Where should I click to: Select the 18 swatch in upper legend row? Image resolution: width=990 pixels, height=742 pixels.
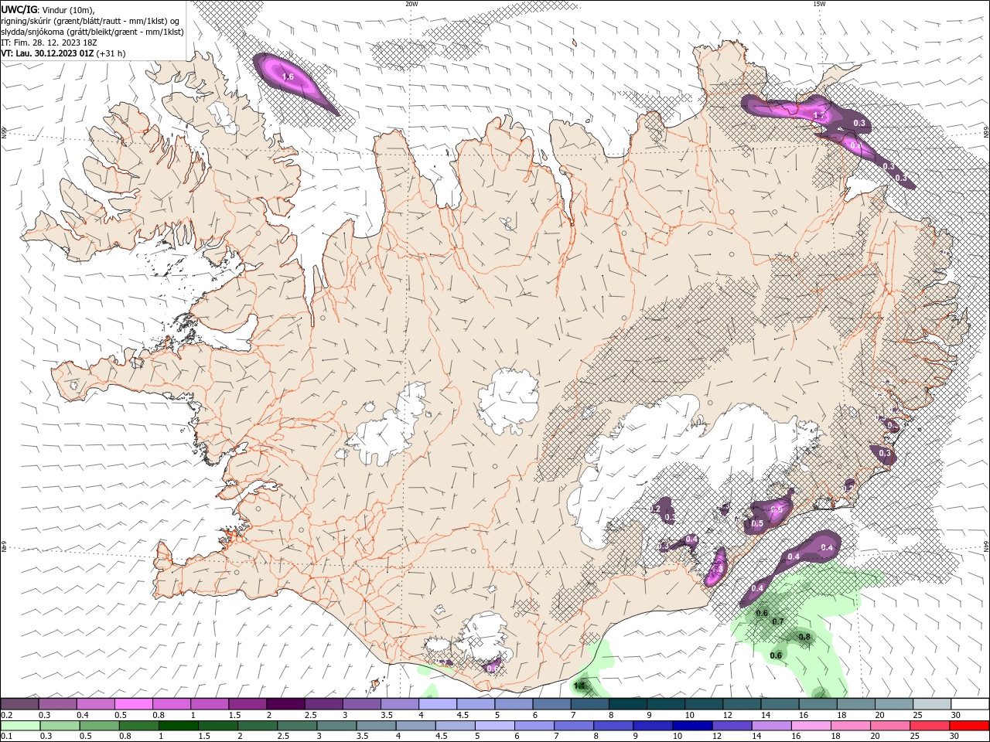click(855, 704)
